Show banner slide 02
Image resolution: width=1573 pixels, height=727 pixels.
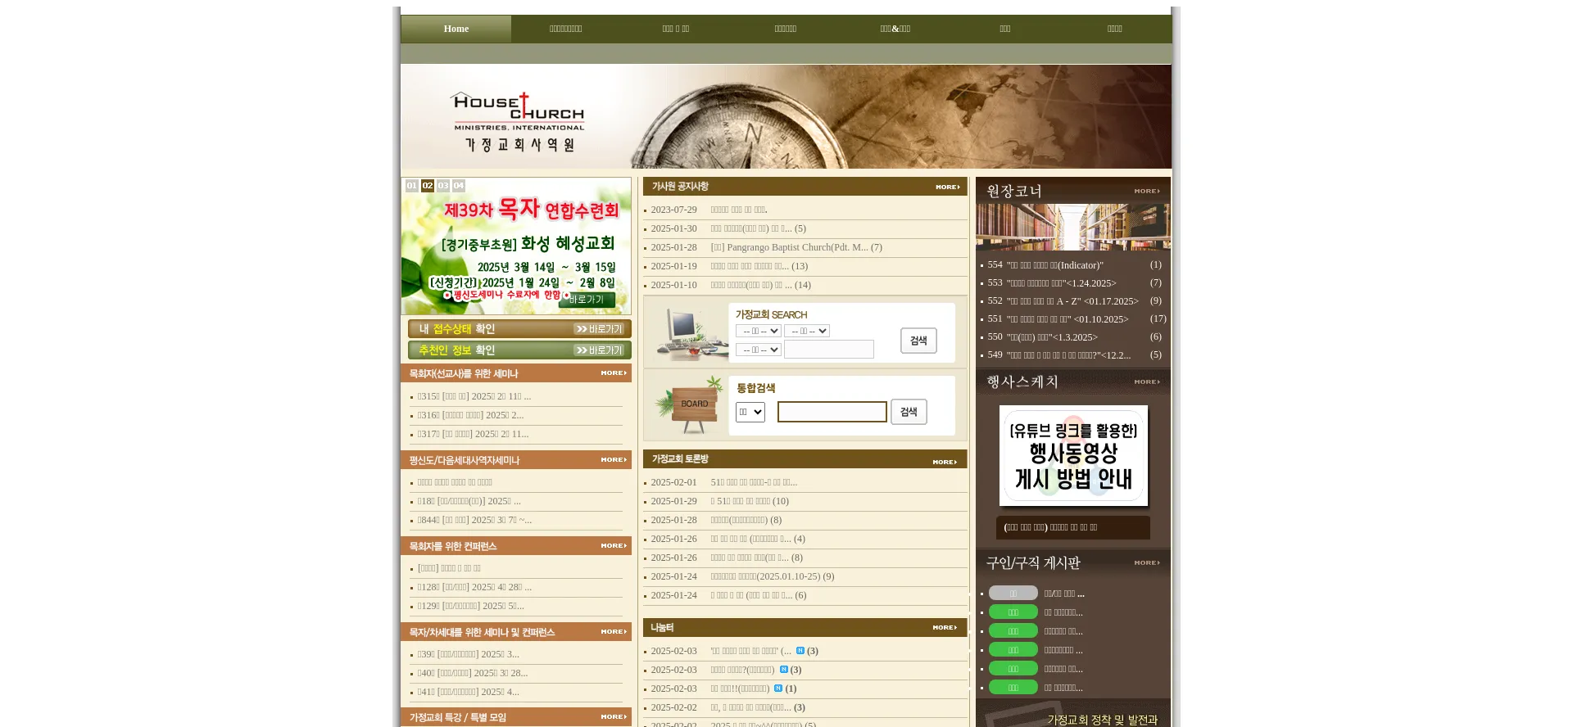(428, 186)
